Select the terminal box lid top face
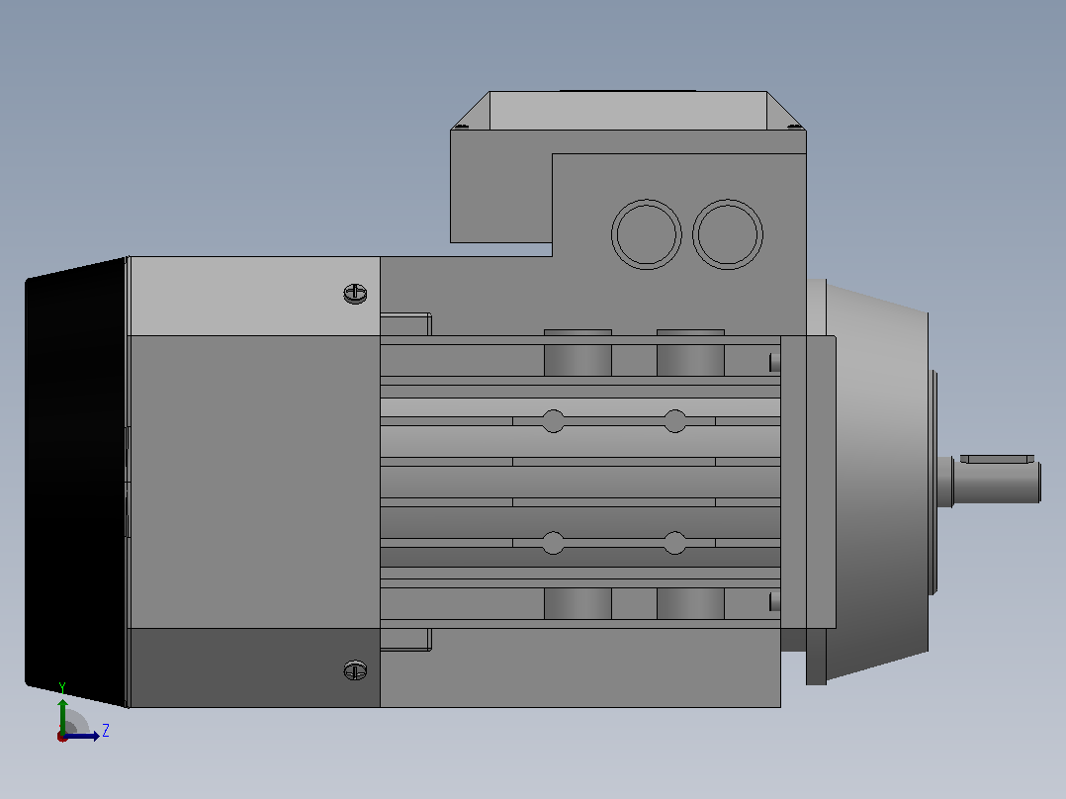This screenshot has width=1066, height=799. [x=628, y=110]
